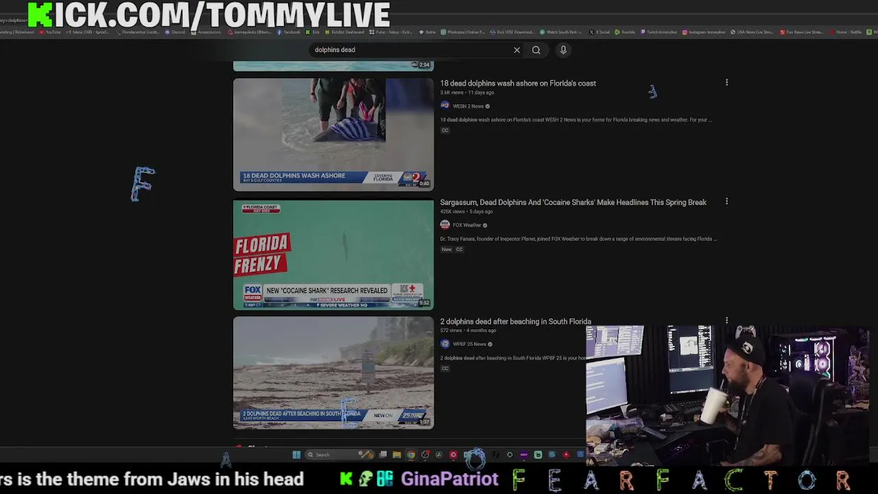
Task: Open more options for the Sargassum video
Action: [x=726, y=202]
